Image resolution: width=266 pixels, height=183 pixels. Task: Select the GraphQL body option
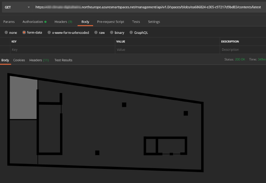point(131,32)
